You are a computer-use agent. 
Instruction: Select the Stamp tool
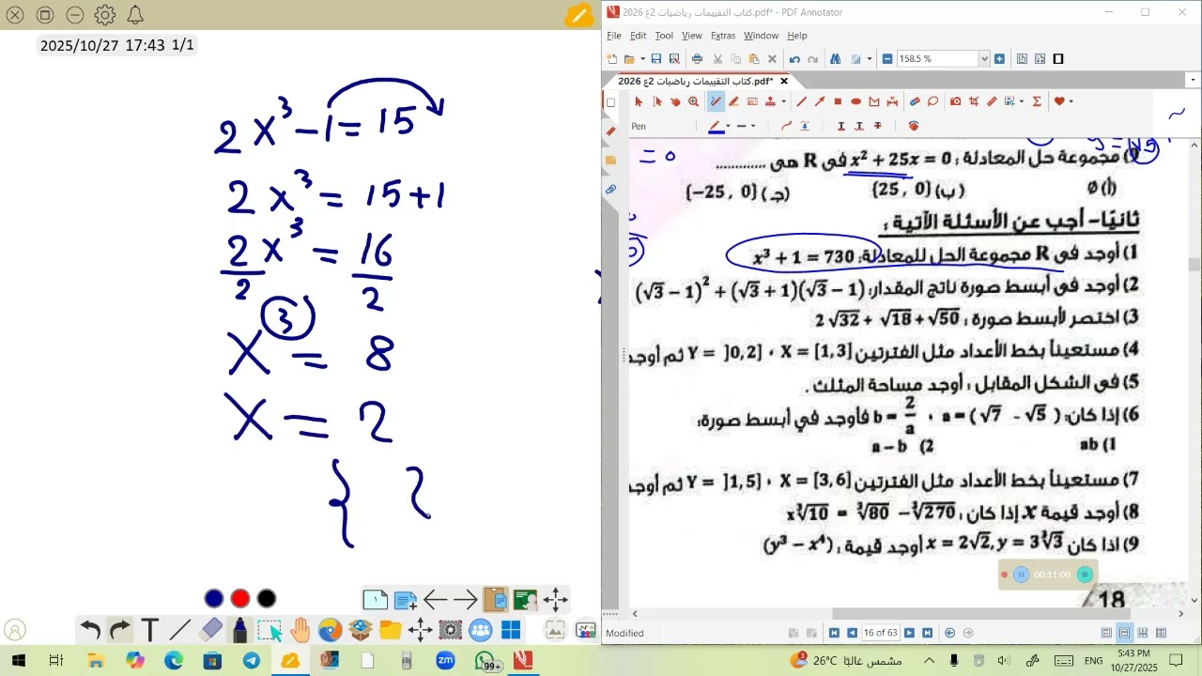[771, 101]
